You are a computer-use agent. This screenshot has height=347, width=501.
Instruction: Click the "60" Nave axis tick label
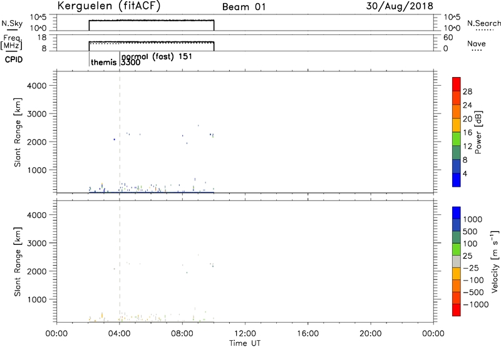tap(448, 38)
